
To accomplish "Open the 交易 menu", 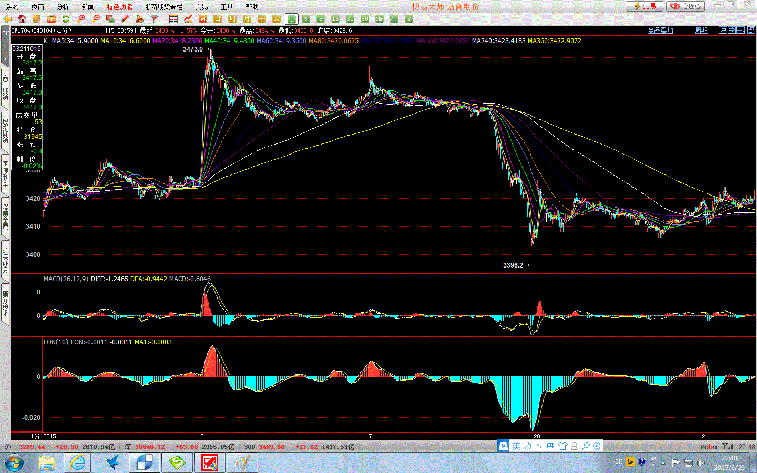I will pos(202,7).
